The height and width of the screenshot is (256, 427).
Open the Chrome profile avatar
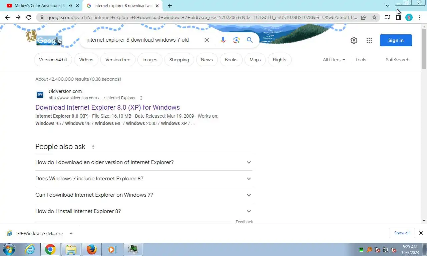click(x=409, y=17)
